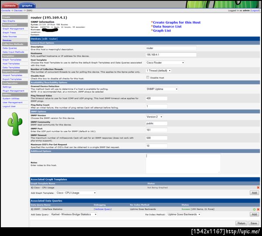
Task: Click the Save button
Action: coord(253,223)
